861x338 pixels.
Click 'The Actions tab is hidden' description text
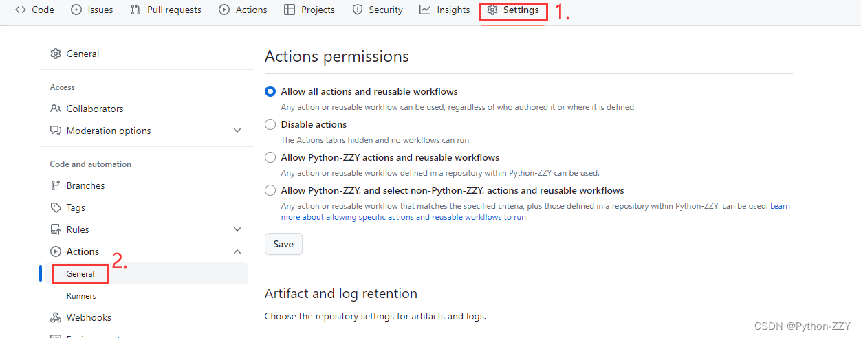coord(376,140)
